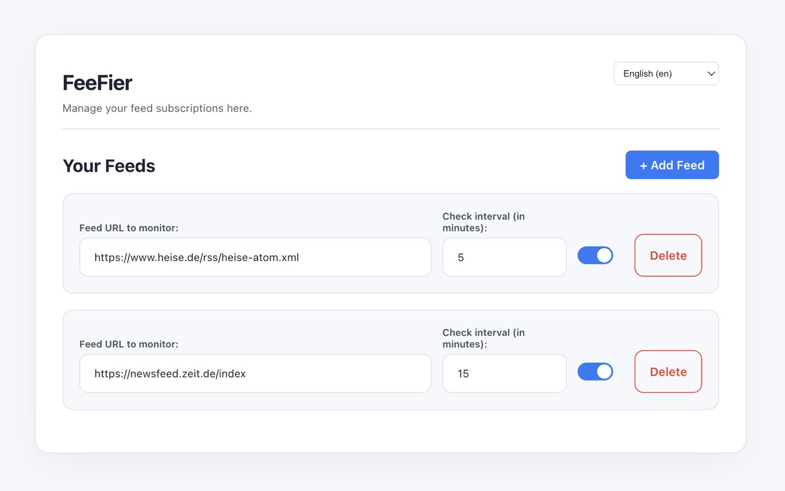The height and width of the screenshot is (491, 785).
Task: Click the white knob on zeit feed switch
Action: (604, 371)
